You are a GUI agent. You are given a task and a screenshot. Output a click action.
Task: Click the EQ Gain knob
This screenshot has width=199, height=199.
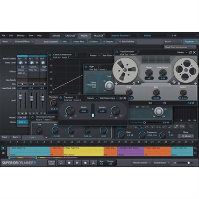(x=122, y=135)
